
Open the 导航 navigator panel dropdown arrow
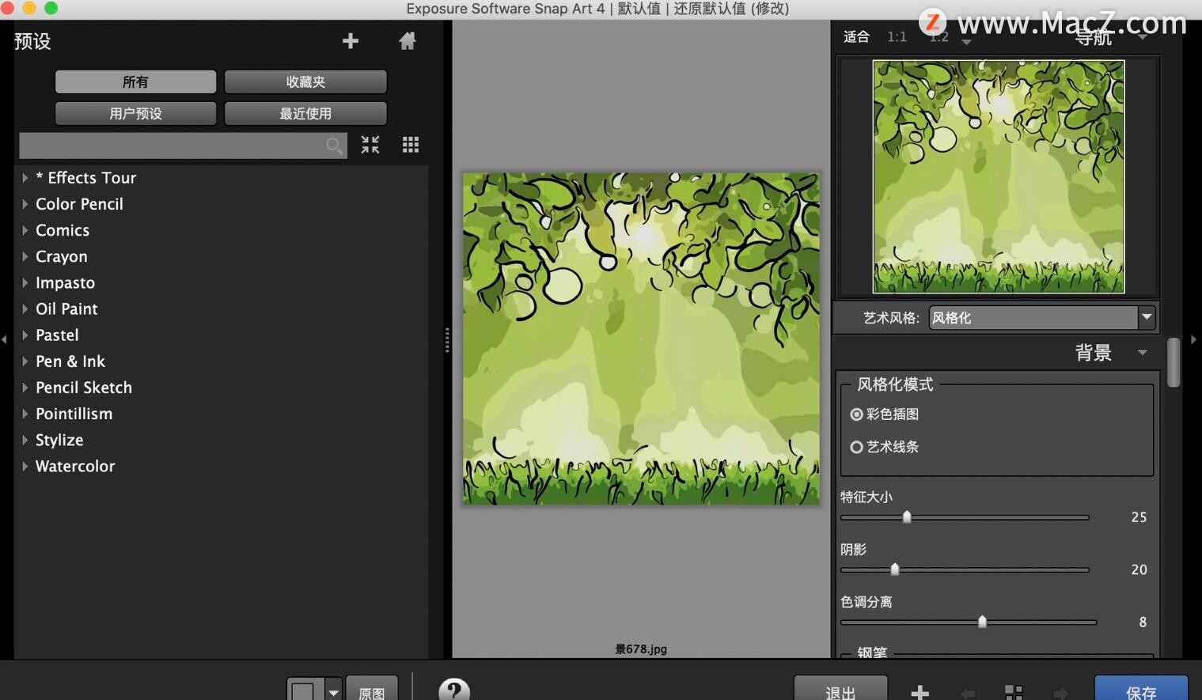[1142, 36]
